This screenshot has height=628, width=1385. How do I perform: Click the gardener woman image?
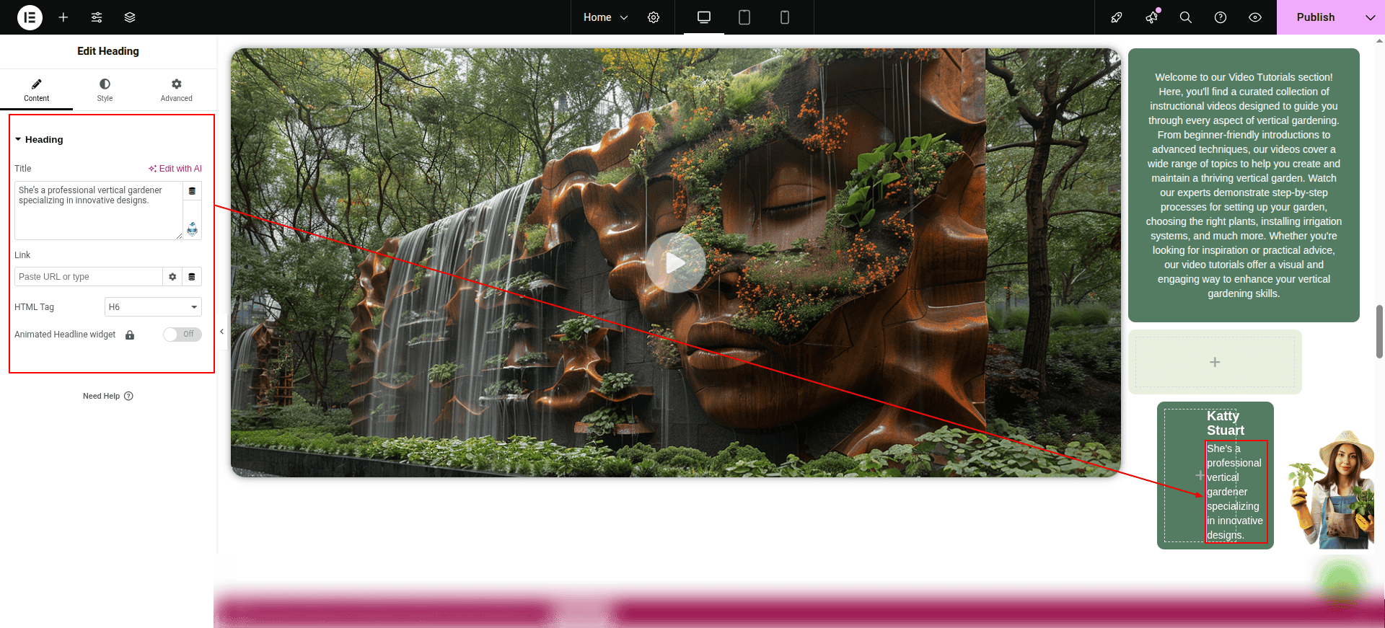1332,490
